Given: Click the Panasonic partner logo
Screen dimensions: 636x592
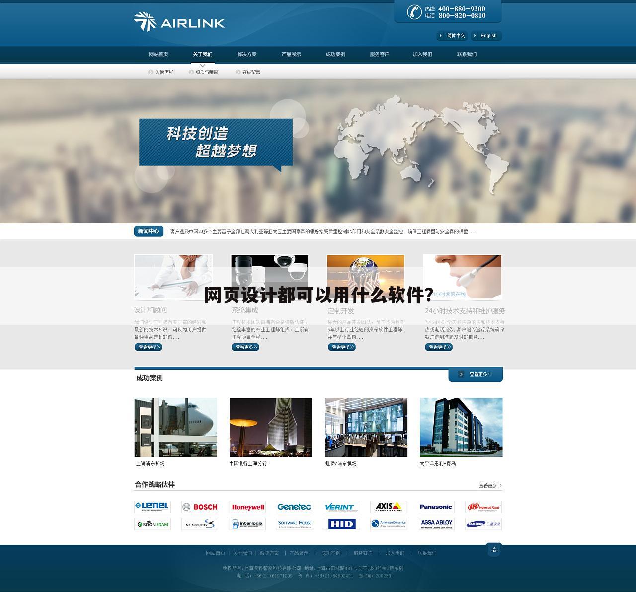Looking at the screenshot, I should pyautogui.click(x=436, y=507).
